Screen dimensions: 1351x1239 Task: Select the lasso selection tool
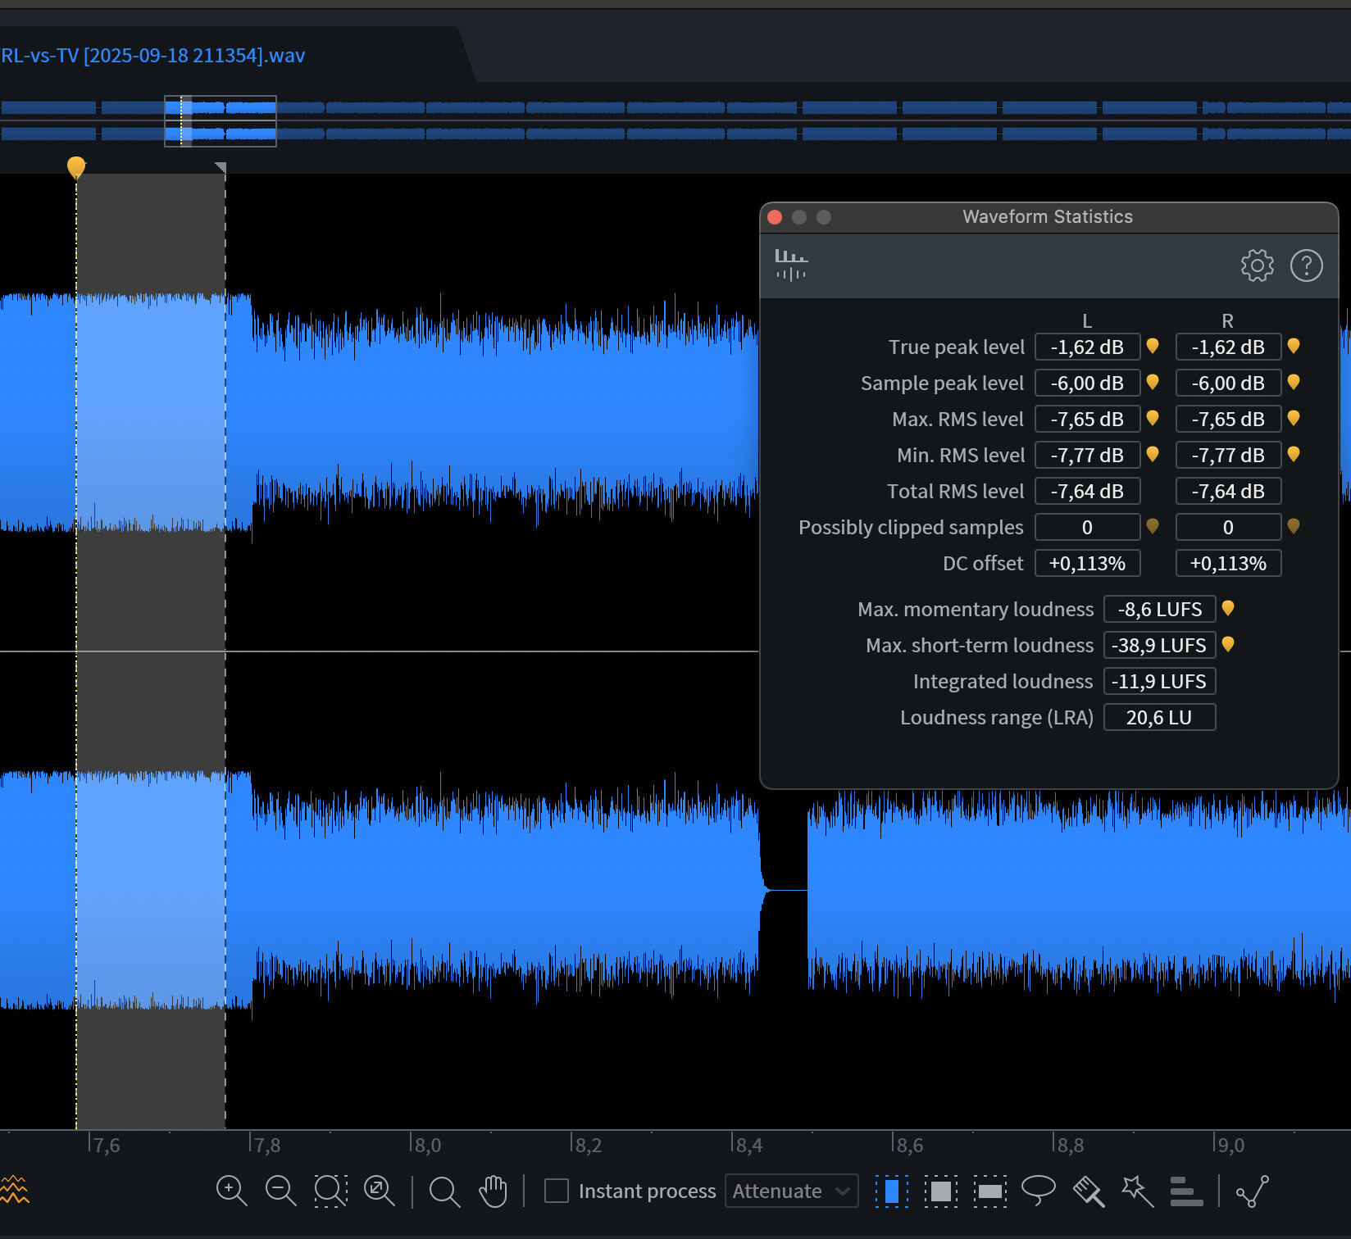point(1038,1190)
